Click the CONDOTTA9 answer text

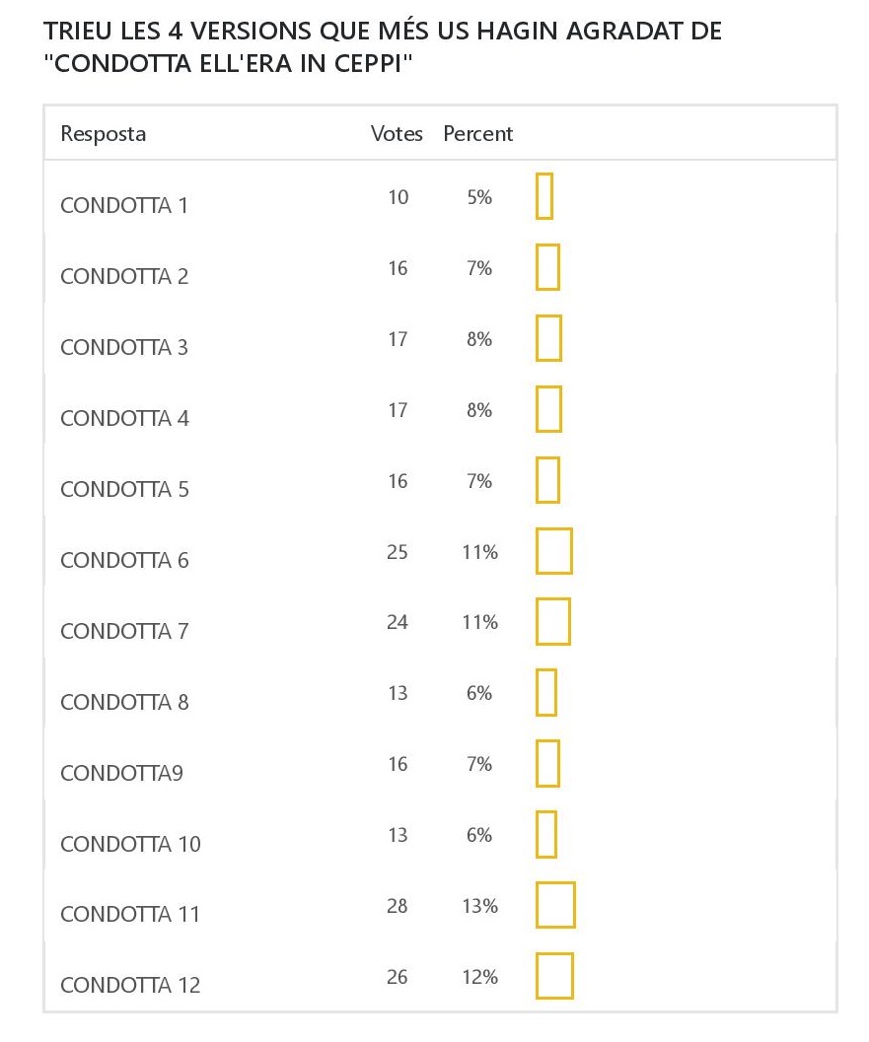pos(121,774)
